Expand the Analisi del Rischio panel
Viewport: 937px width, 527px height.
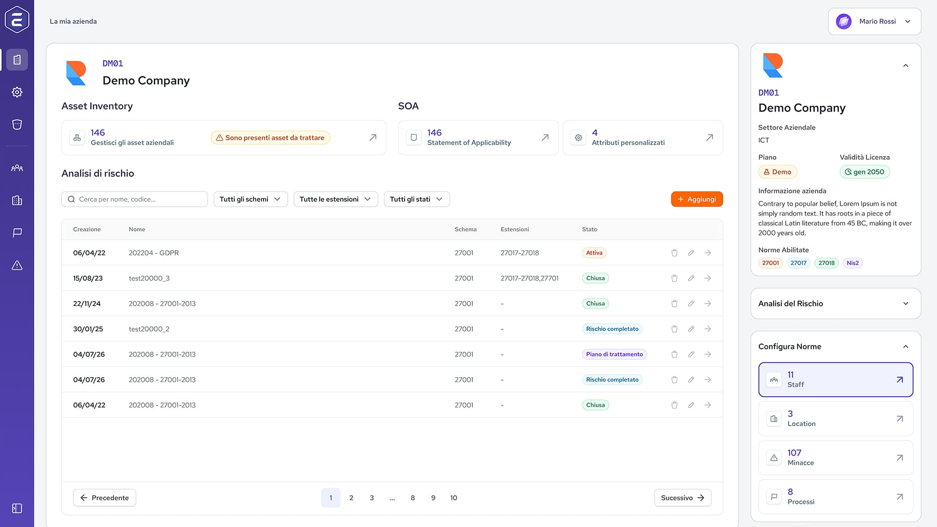pyautogui.click(x=905, y=304)
